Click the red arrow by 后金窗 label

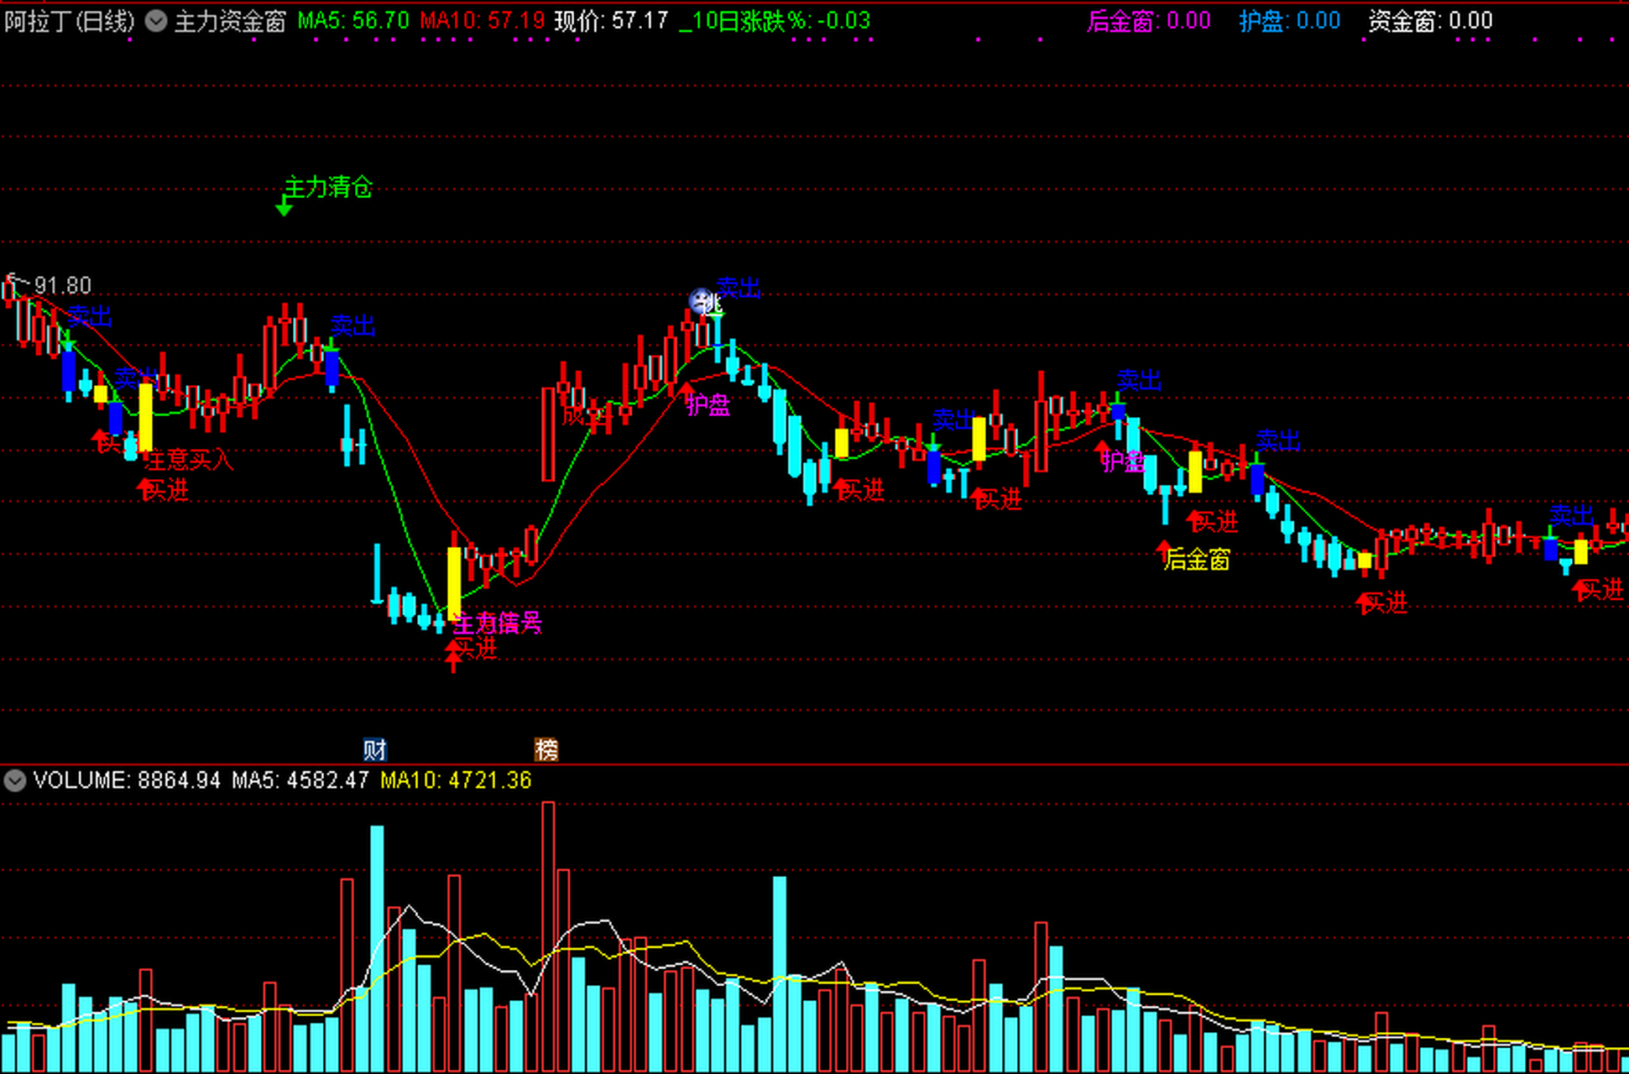(1163, 550)
